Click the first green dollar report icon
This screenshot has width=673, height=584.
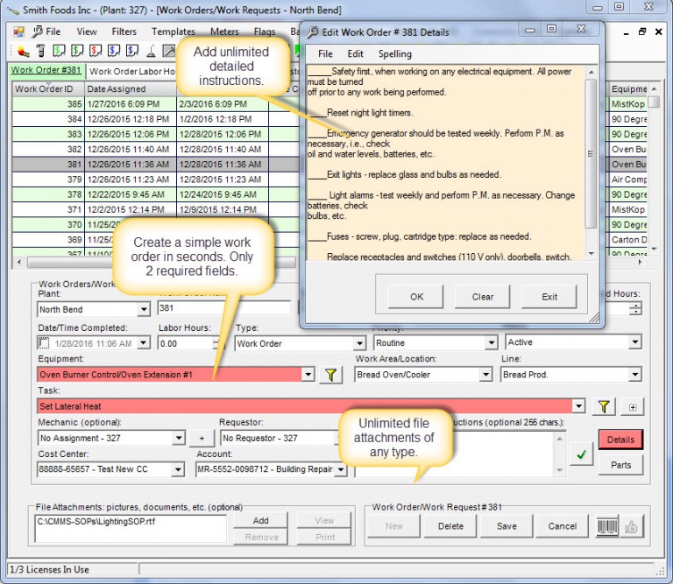[59, 51]
